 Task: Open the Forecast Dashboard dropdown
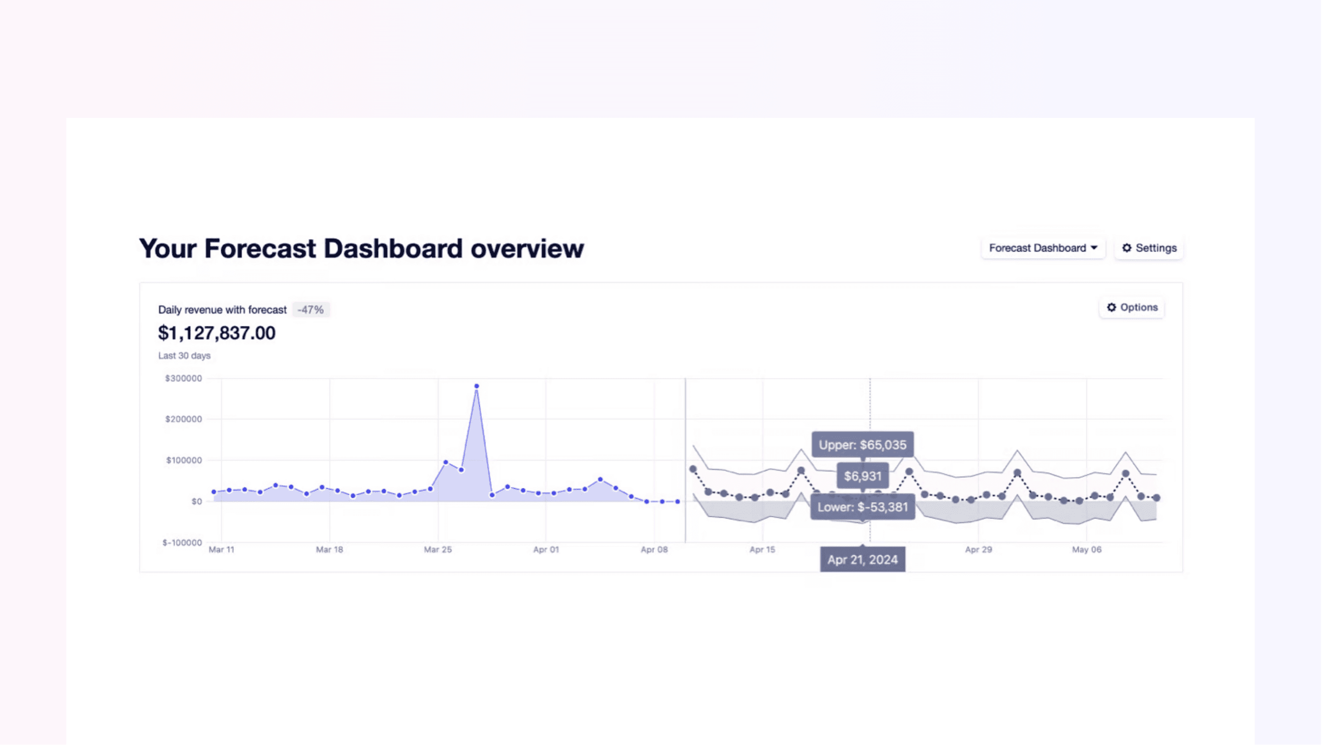tap(1043, 248)
